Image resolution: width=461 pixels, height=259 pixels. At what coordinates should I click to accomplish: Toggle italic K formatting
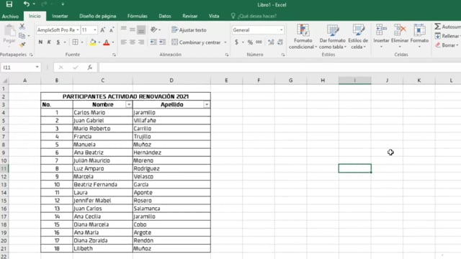[49, 42]
